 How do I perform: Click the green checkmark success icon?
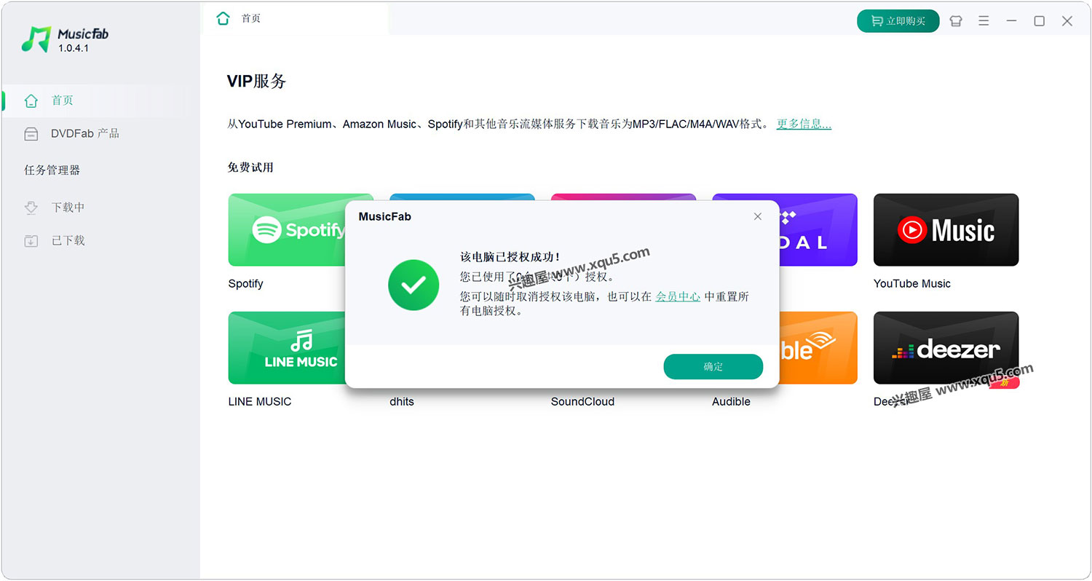(x=414, y=285)
